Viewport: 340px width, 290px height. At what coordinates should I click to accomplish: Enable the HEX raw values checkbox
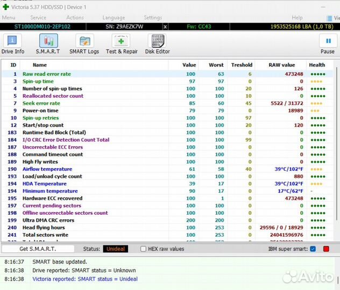(x=143, y=249)
